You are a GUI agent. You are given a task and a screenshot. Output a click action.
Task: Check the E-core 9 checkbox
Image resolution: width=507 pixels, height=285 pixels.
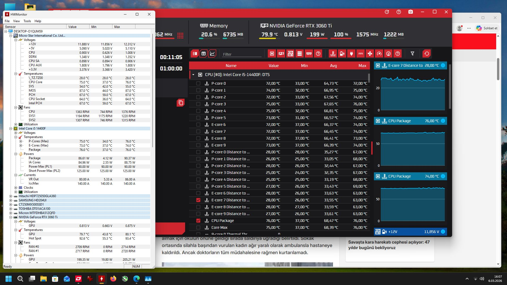click(198, 145)
